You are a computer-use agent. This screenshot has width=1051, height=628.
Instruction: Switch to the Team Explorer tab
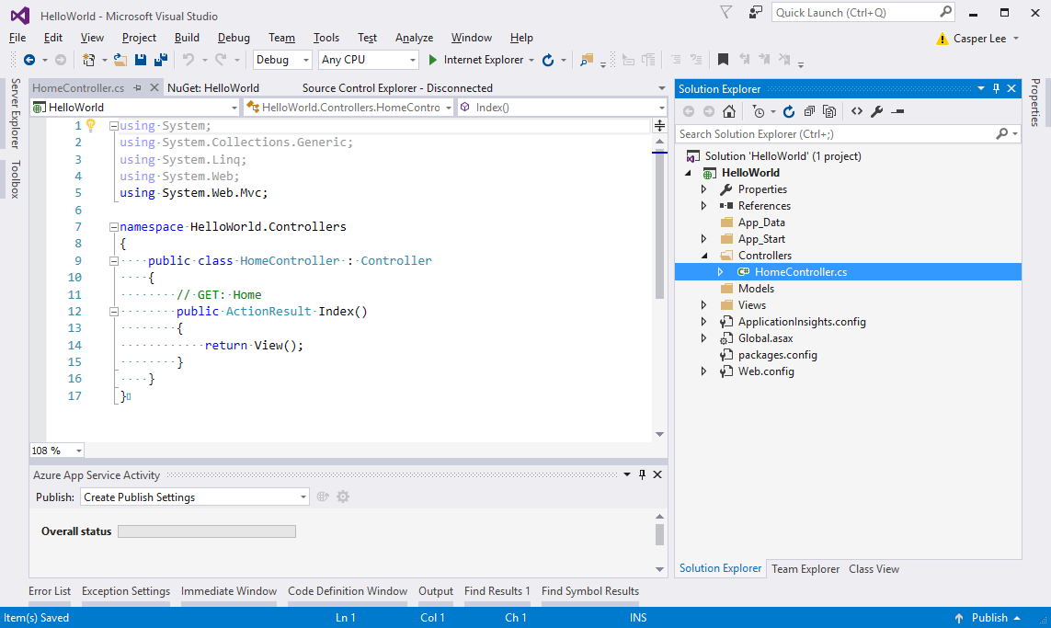pos(805,568)
